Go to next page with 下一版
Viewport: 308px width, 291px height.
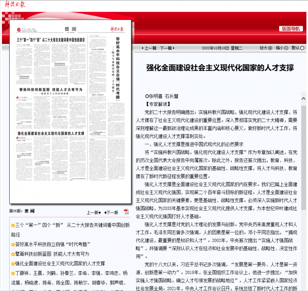click(111, 212)
